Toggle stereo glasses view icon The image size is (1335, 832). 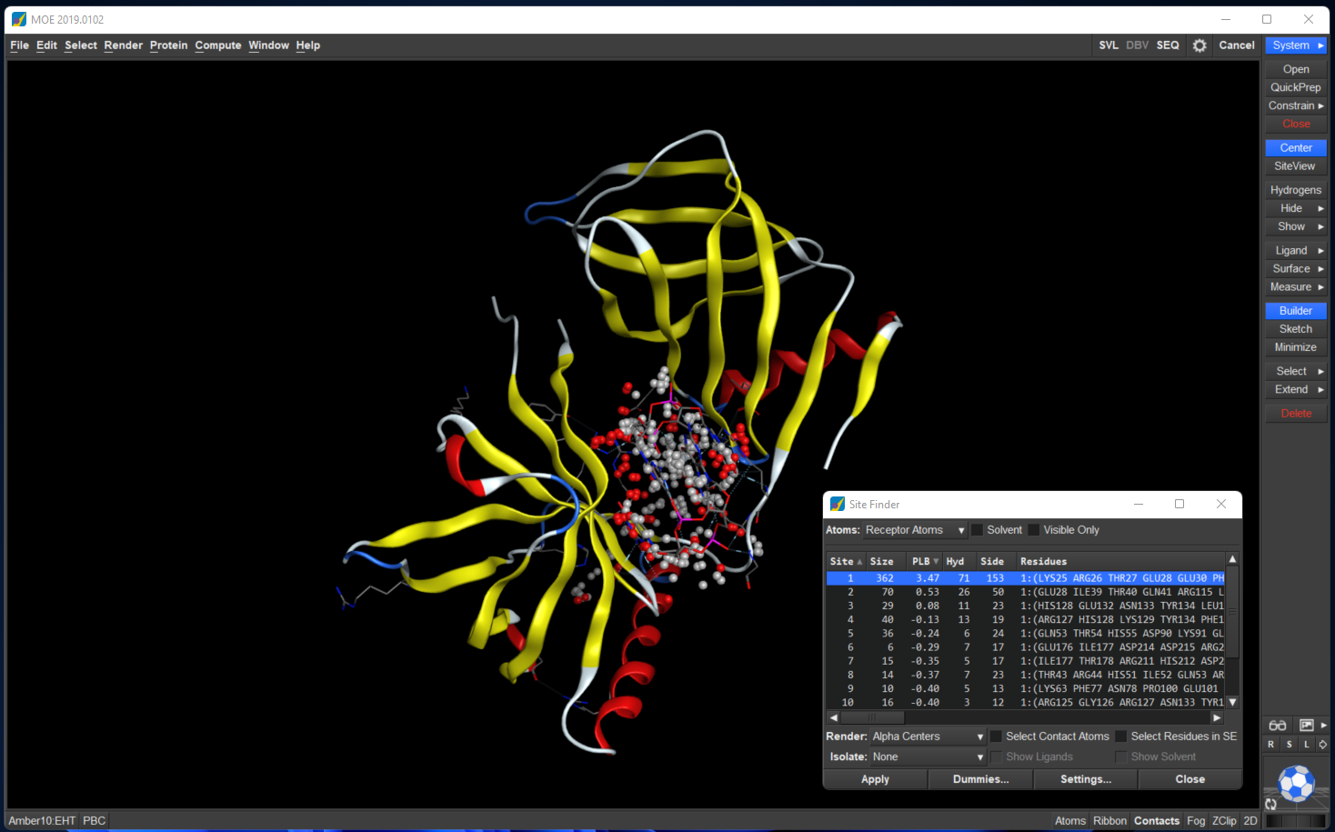pos(1278,725)
